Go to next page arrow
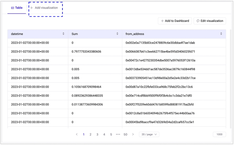The image size is (234, 145). (133, 134)
